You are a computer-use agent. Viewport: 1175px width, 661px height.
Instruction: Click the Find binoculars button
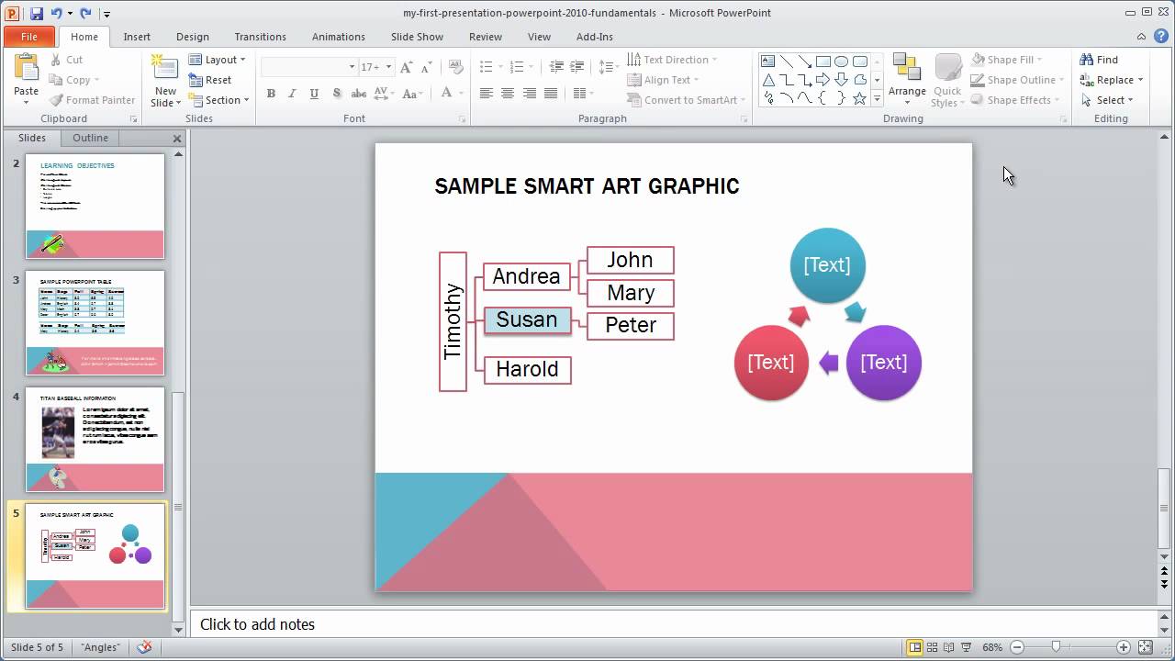(1100, 60)
